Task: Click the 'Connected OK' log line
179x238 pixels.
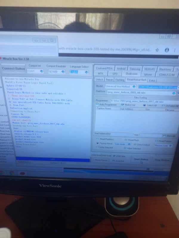Action: click(x=15, y=89)
